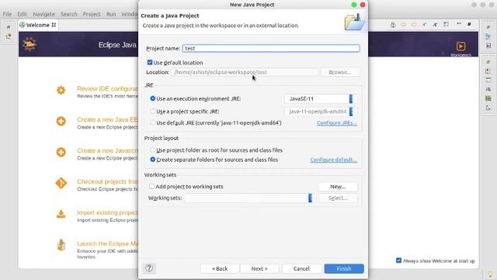Image resolution: width=497 pixels, height=280 pixels.
Task: Open Launch the Eclipse Marketplace link
Action: pos(107,243)
